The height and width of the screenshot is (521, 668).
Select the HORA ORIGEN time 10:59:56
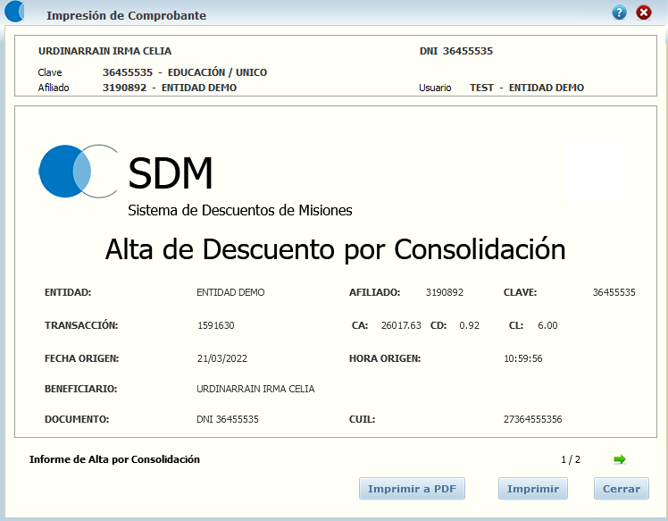click(x=523, y=358)
